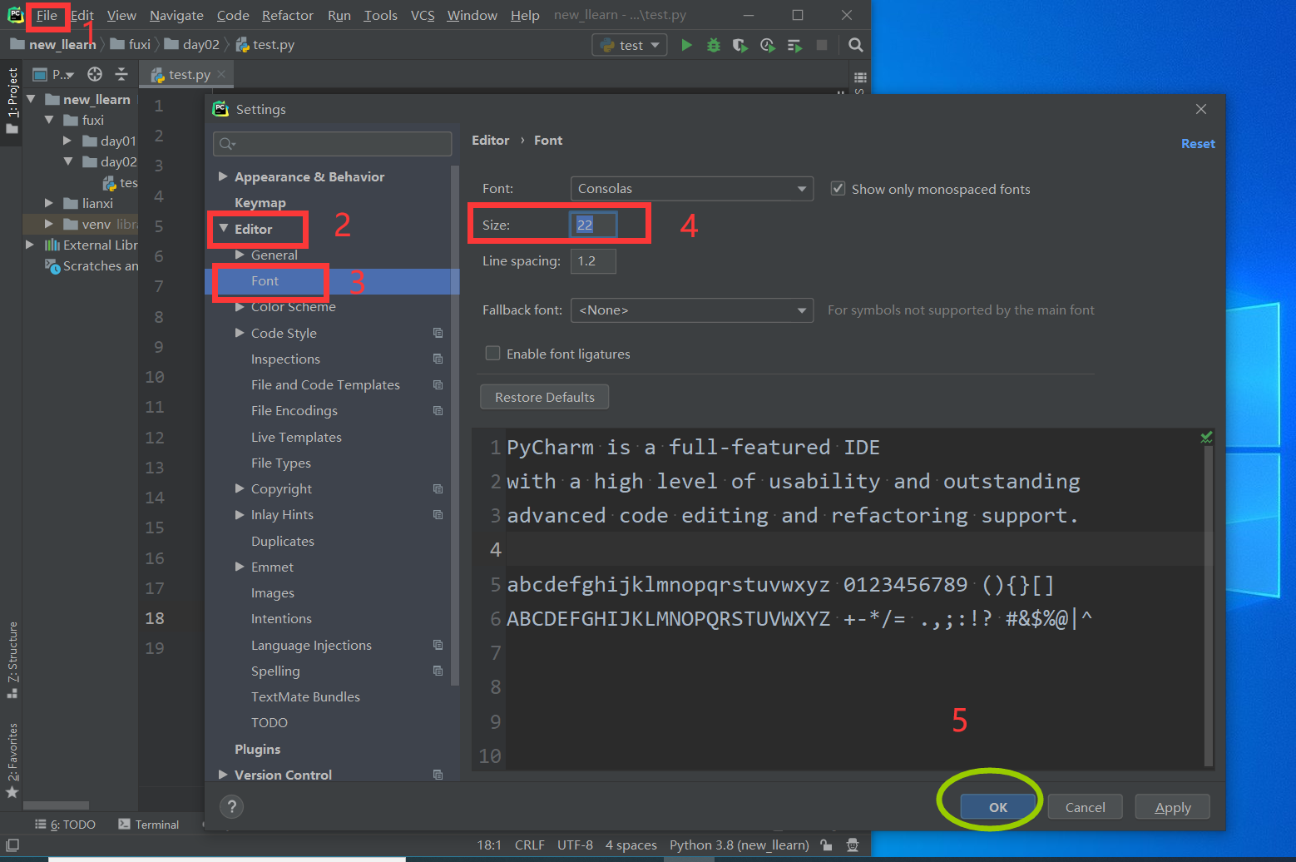Select Live Templates settings item

(x=296, y=437)
